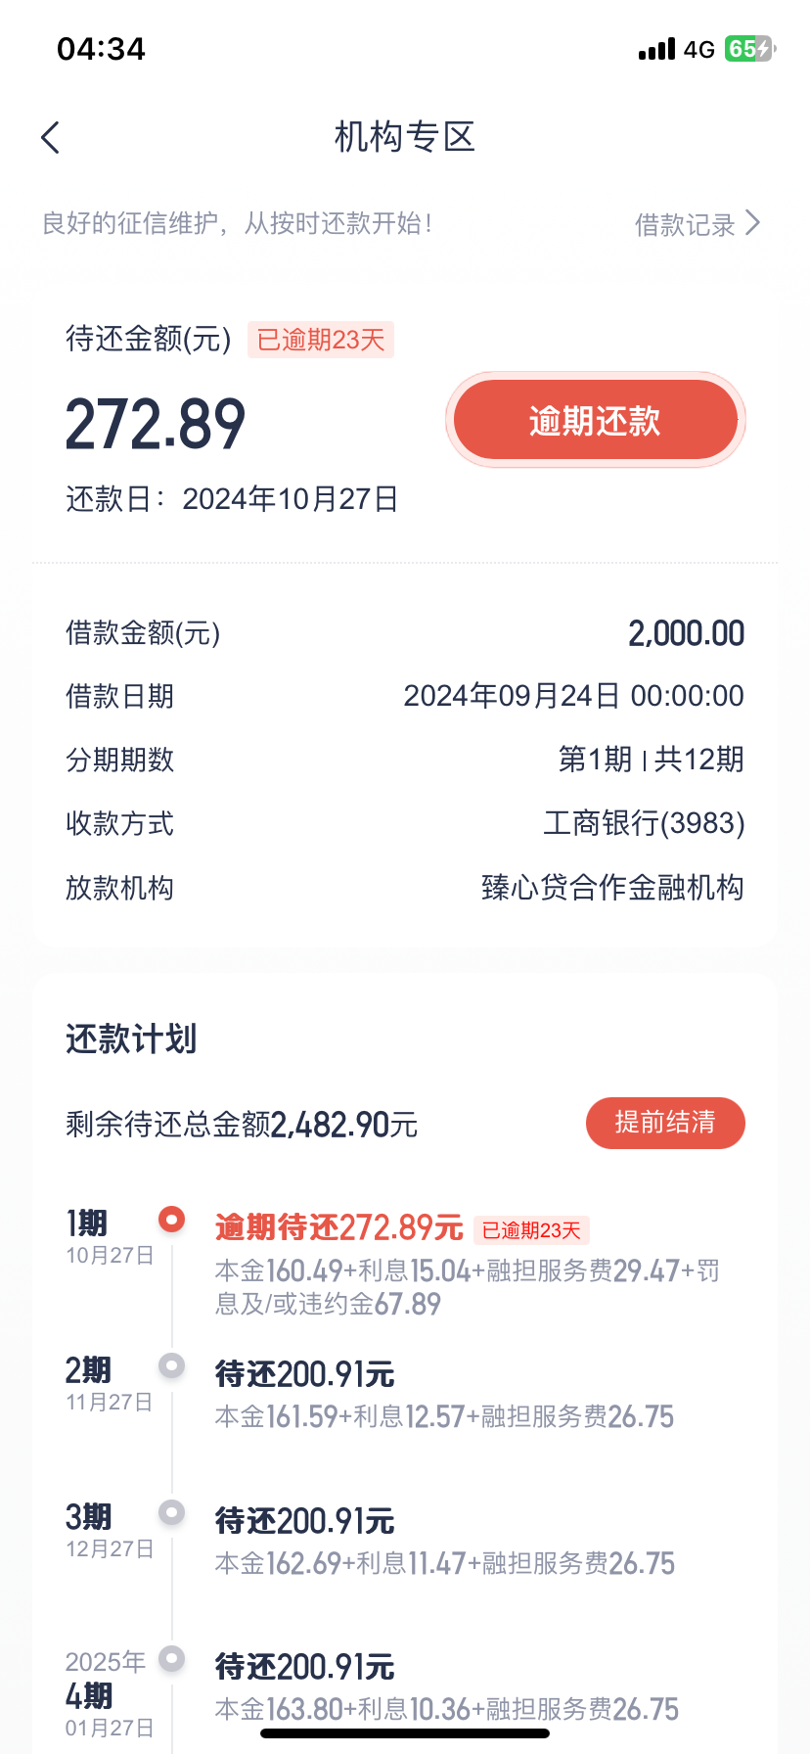This screenshot has width=810, height=1754.
Task: Open the 2期 待还200.91元 installment entry
Action: [x=305, y=1375]
